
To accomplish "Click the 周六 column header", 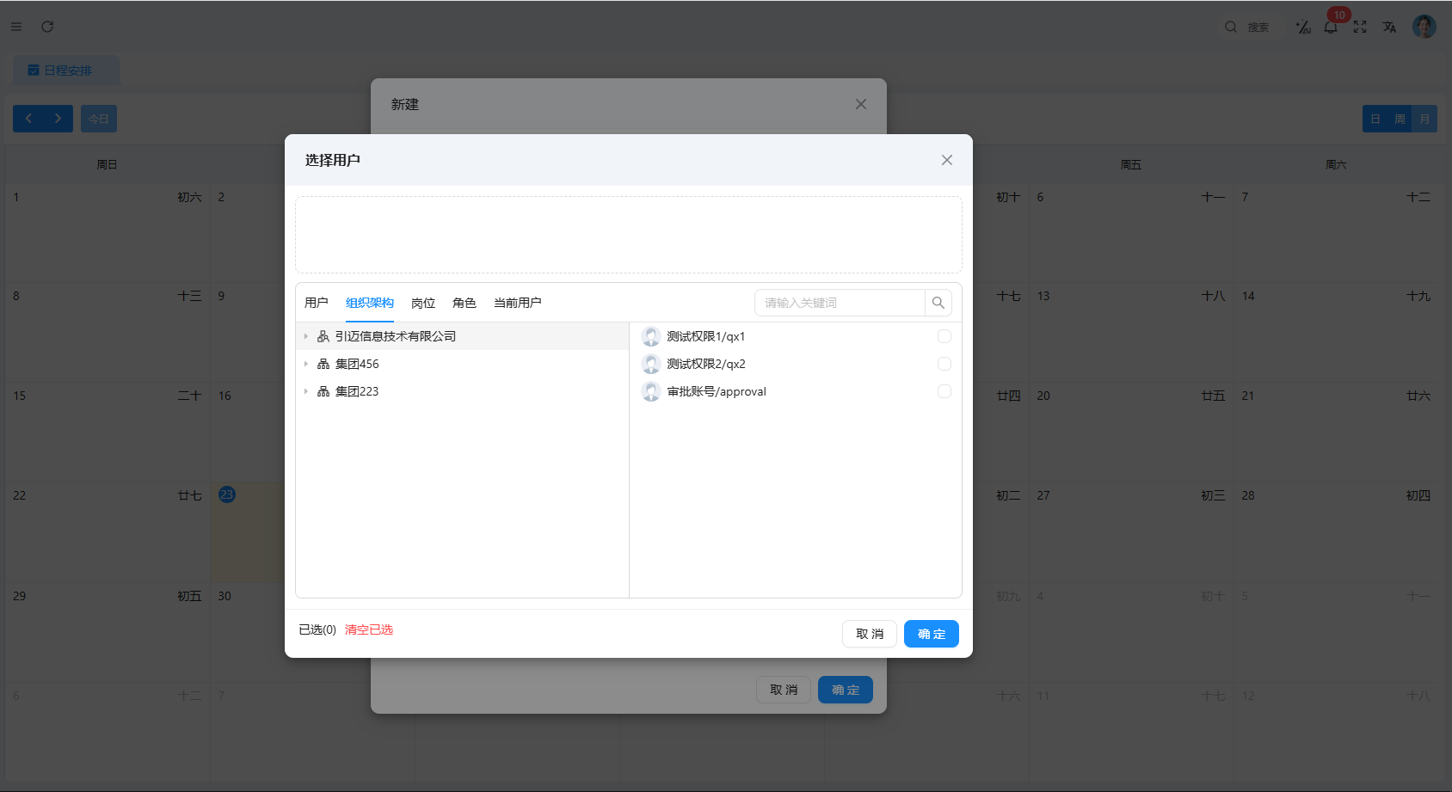I will 1336,164.
